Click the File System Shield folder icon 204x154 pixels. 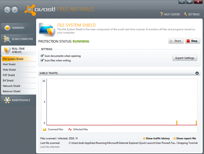tap(47, 30)
